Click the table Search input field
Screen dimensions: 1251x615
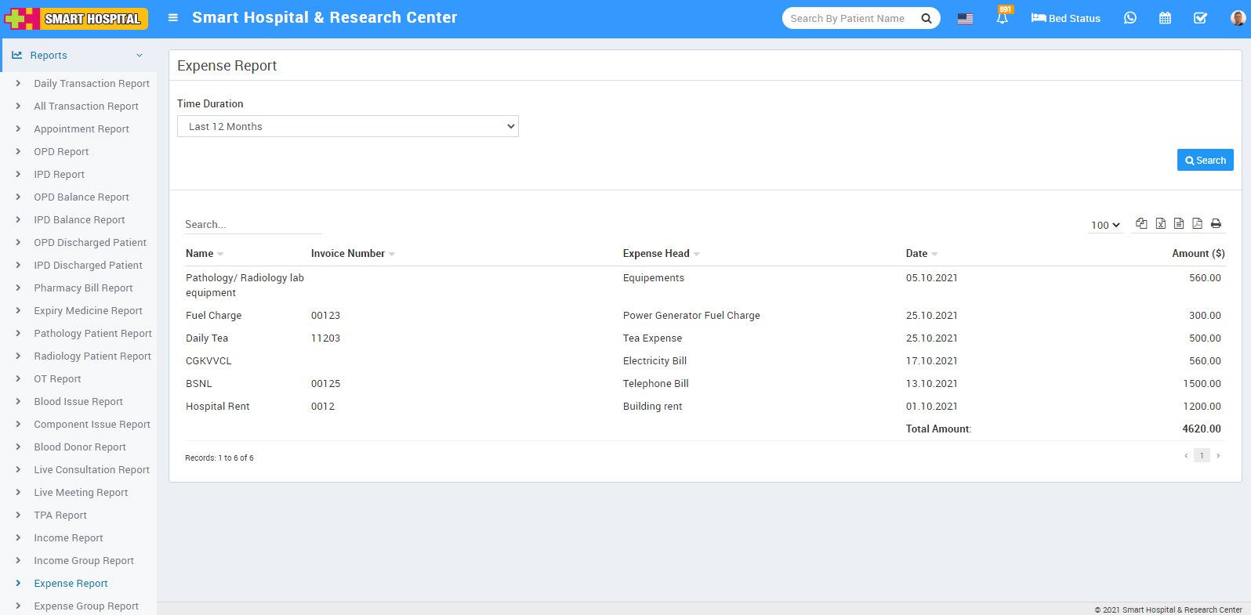252,225
